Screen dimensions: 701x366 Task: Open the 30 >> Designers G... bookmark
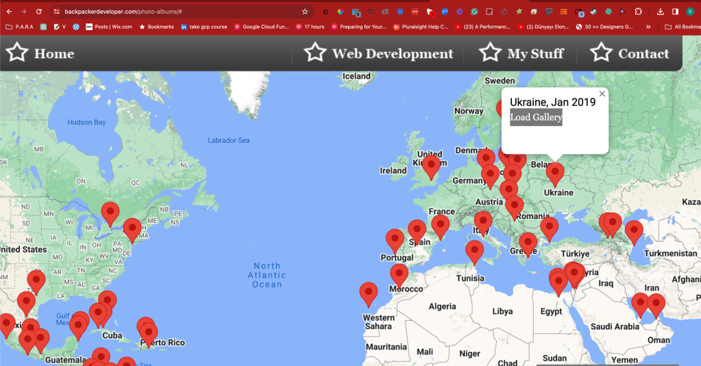click(x=604, y=27)
